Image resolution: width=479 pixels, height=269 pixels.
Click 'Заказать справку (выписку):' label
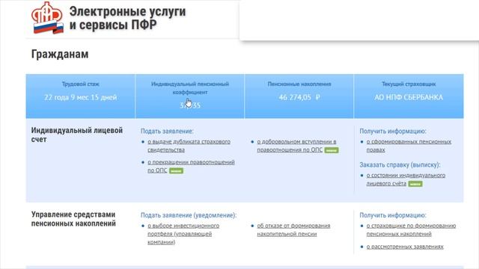400,164
